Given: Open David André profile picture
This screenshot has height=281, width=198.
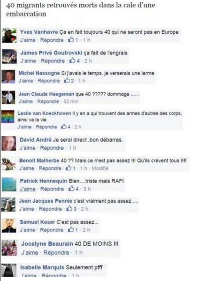Looking at the screenshot, I should (x=9, y=144).
